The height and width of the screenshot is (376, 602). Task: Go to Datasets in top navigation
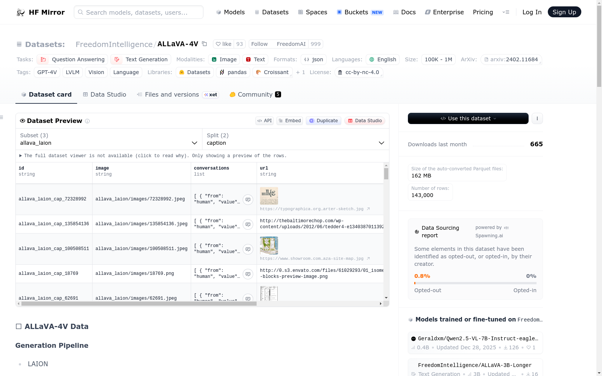point(271,12)
